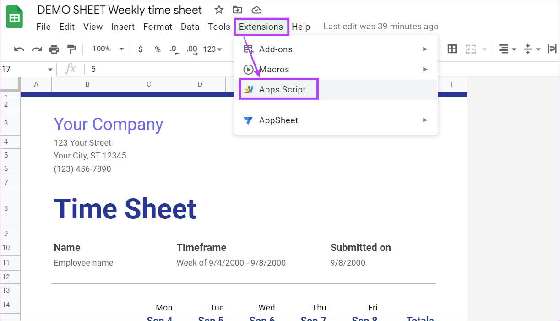The height and width of the screenshot is (321, 560).
Task: Redo the last action
Action: click(36, 49)
